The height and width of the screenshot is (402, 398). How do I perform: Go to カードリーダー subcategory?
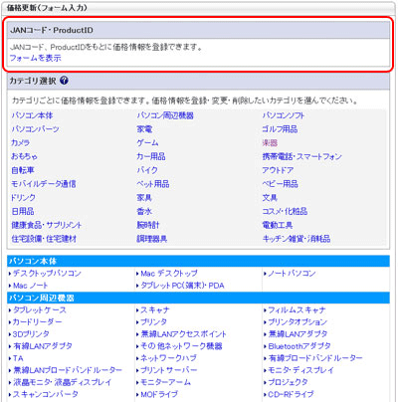(x=37, y=322)
